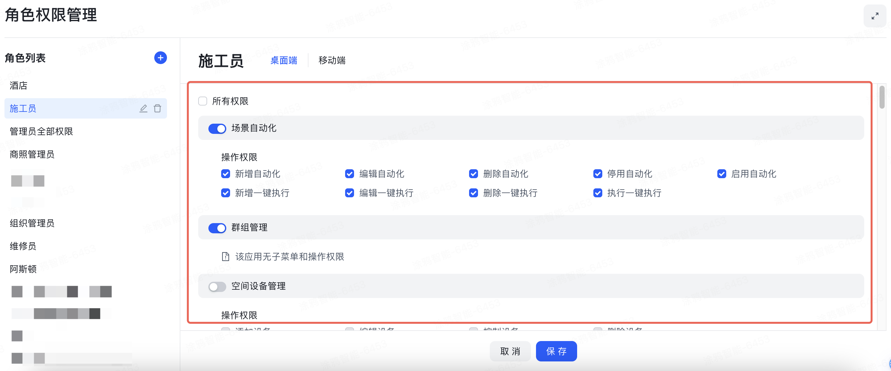Switch to the 移动端 tab

click(x=332, y=61)
